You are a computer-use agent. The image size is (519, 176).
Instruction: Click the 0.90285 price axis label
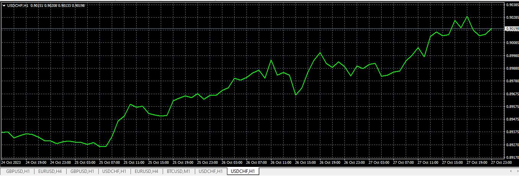(512, 18)
